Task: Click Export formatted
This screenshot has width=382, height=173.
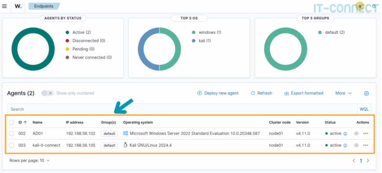Action: (x=304, y=93)
